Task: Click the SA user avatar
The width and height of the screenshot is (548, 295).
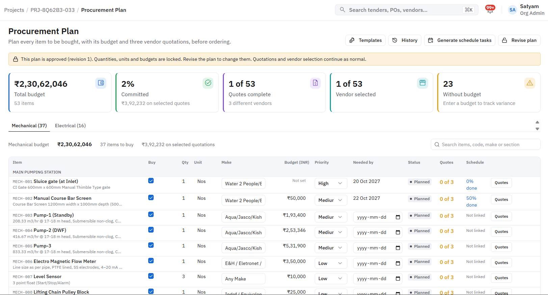Action: [513, 10]
